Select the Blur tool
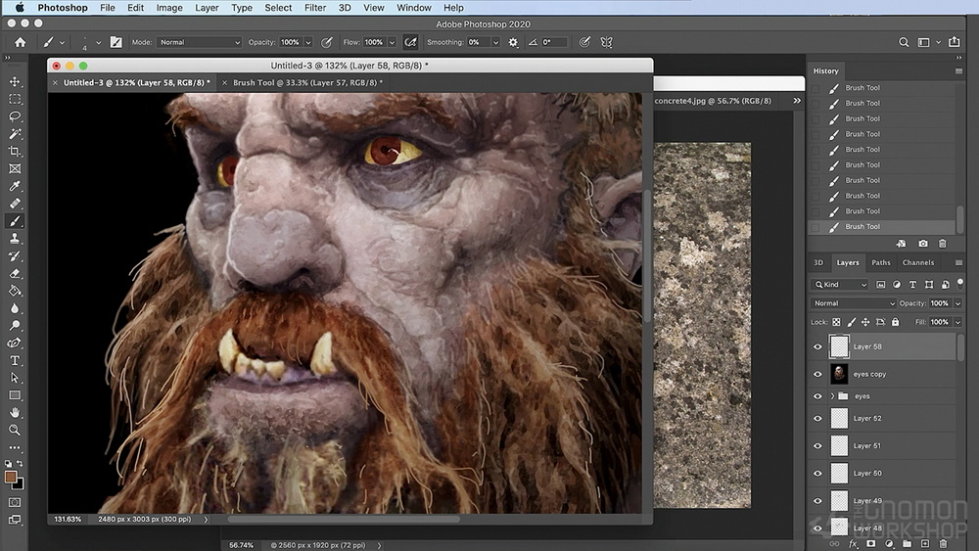979x551 pixels. click(15, 308)
